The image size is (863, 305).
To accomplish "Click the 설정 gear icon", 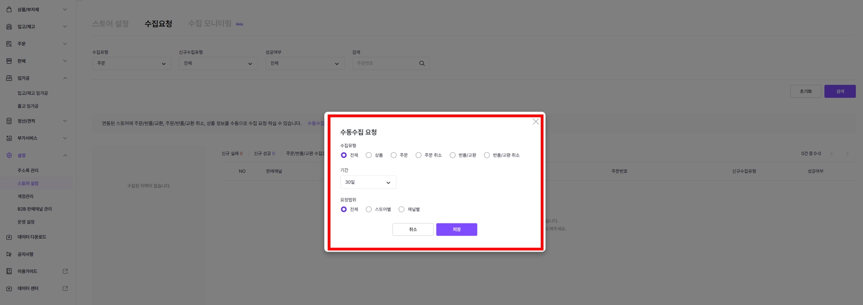I will pyautogui.click(x=9, y=155).
